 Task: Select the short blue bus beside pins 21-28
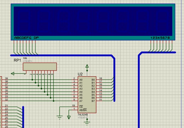click(x=23, y=117)
